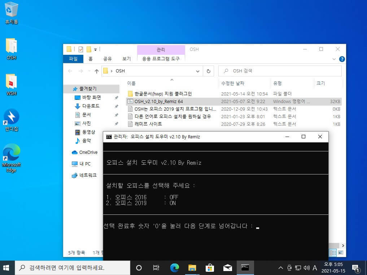Click the Recycle Bin (휴지통) icon

tap(11, 13)
